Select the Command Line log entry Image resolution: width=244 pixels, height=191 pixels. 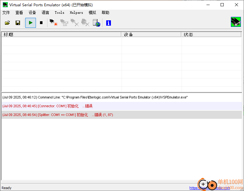(x=122, y=97)
